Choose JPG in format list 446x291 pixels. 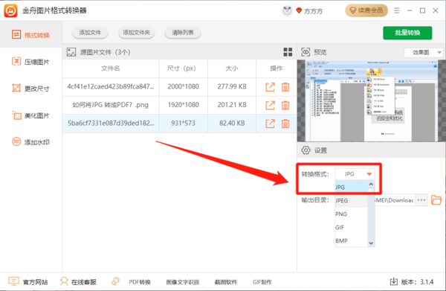point(352,187)
